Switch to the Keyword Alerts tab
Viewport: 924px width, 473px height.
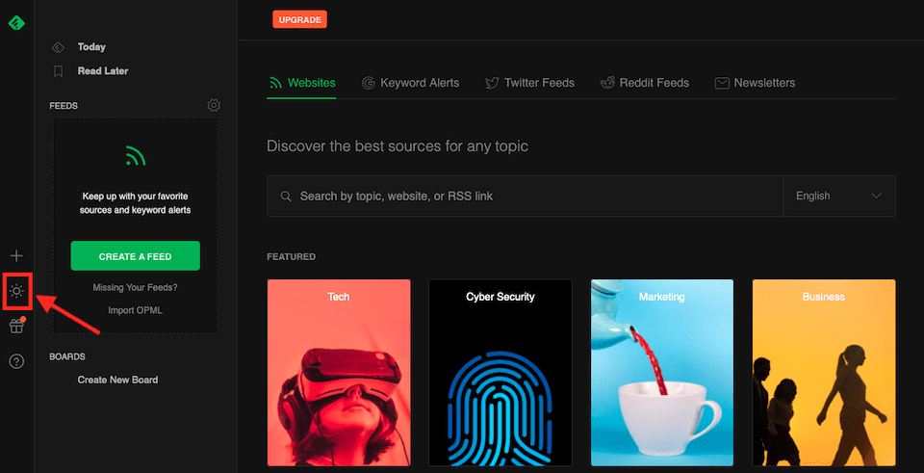411,83
